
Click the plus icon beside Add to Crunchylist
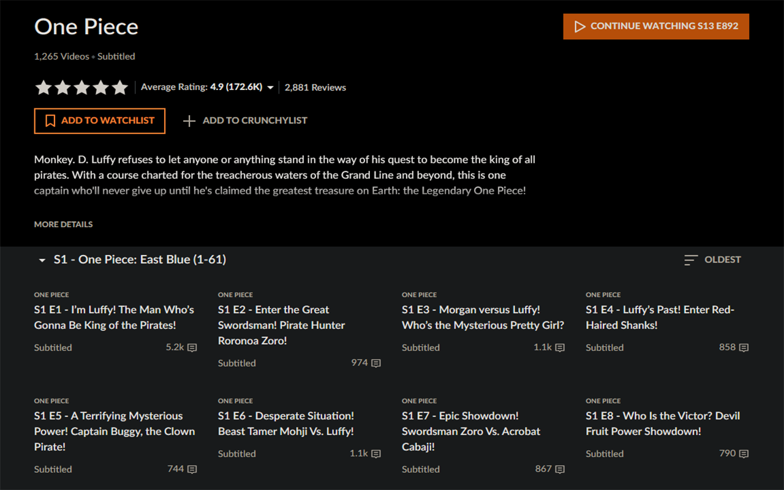pyautogui.click(x=189, y=121)
